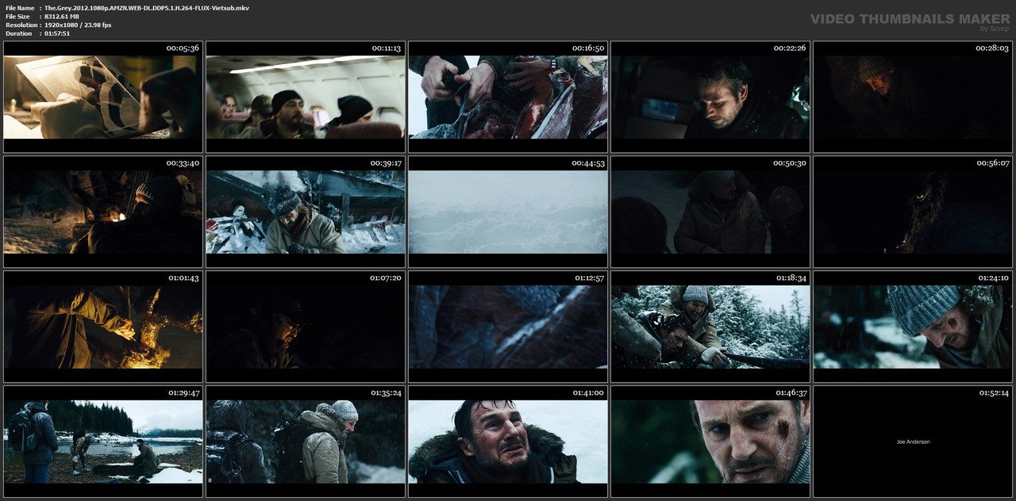
Task: Select the thumbnail at 00:05:36
Action: [103, 97]
